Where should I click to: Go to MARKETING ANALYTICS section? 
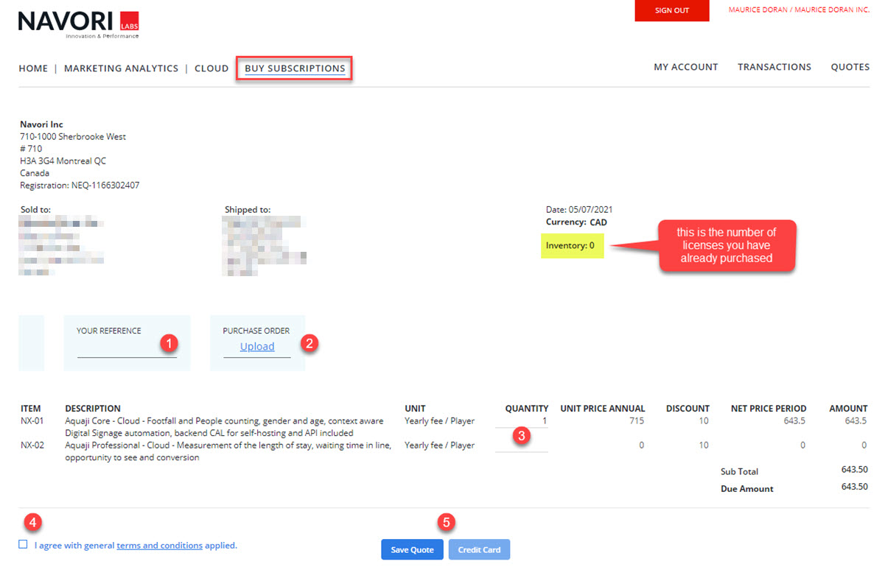tap(121, 68)
